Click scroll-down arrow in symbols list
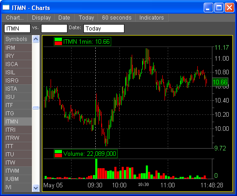237x196 pixels. point(36,188)
